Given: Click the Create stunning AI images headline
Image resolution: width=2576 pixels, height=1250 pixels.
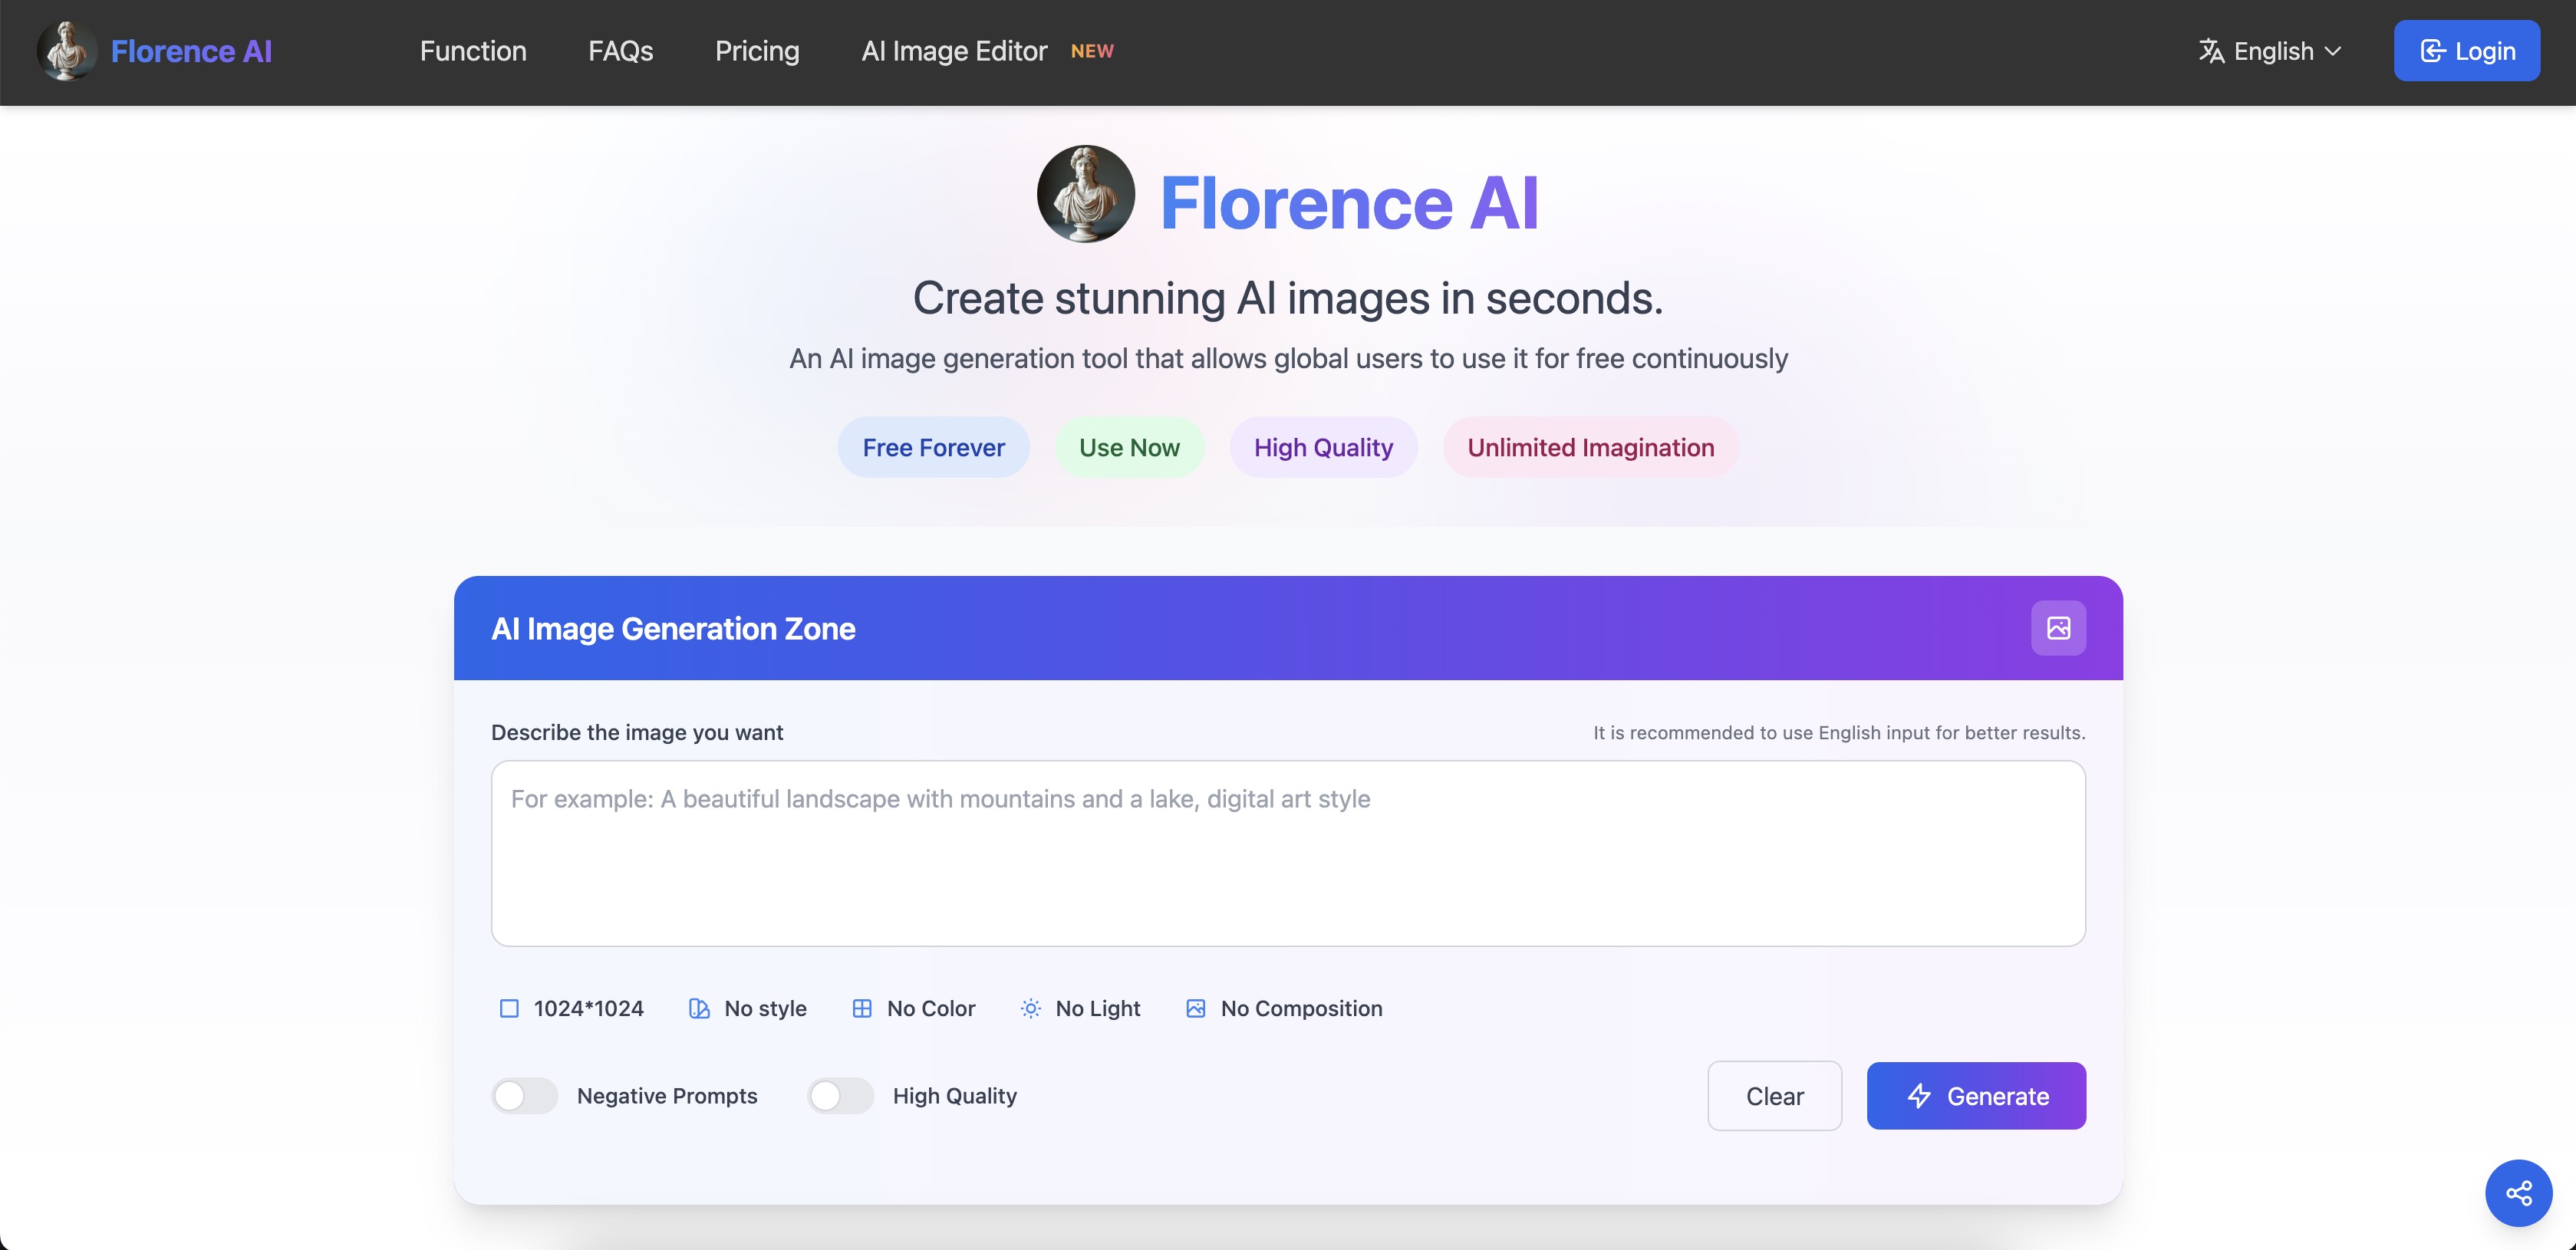Looking at the screenshot, I should click(1288, 298).
